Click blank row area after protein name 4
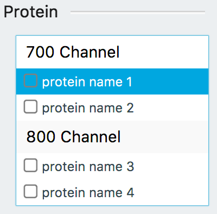Image resolution: width=217 pixels, height=214 pixels. [x=171, y=192]
